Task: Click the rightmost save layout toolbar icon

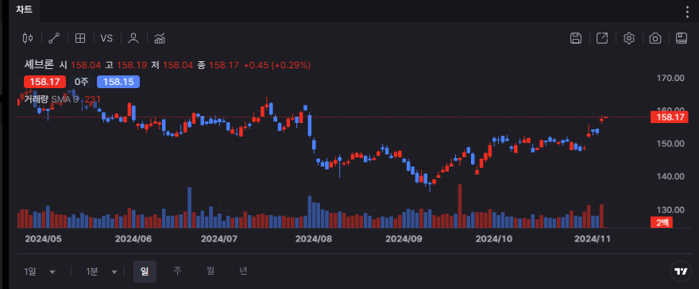Action: coord(682,38)
